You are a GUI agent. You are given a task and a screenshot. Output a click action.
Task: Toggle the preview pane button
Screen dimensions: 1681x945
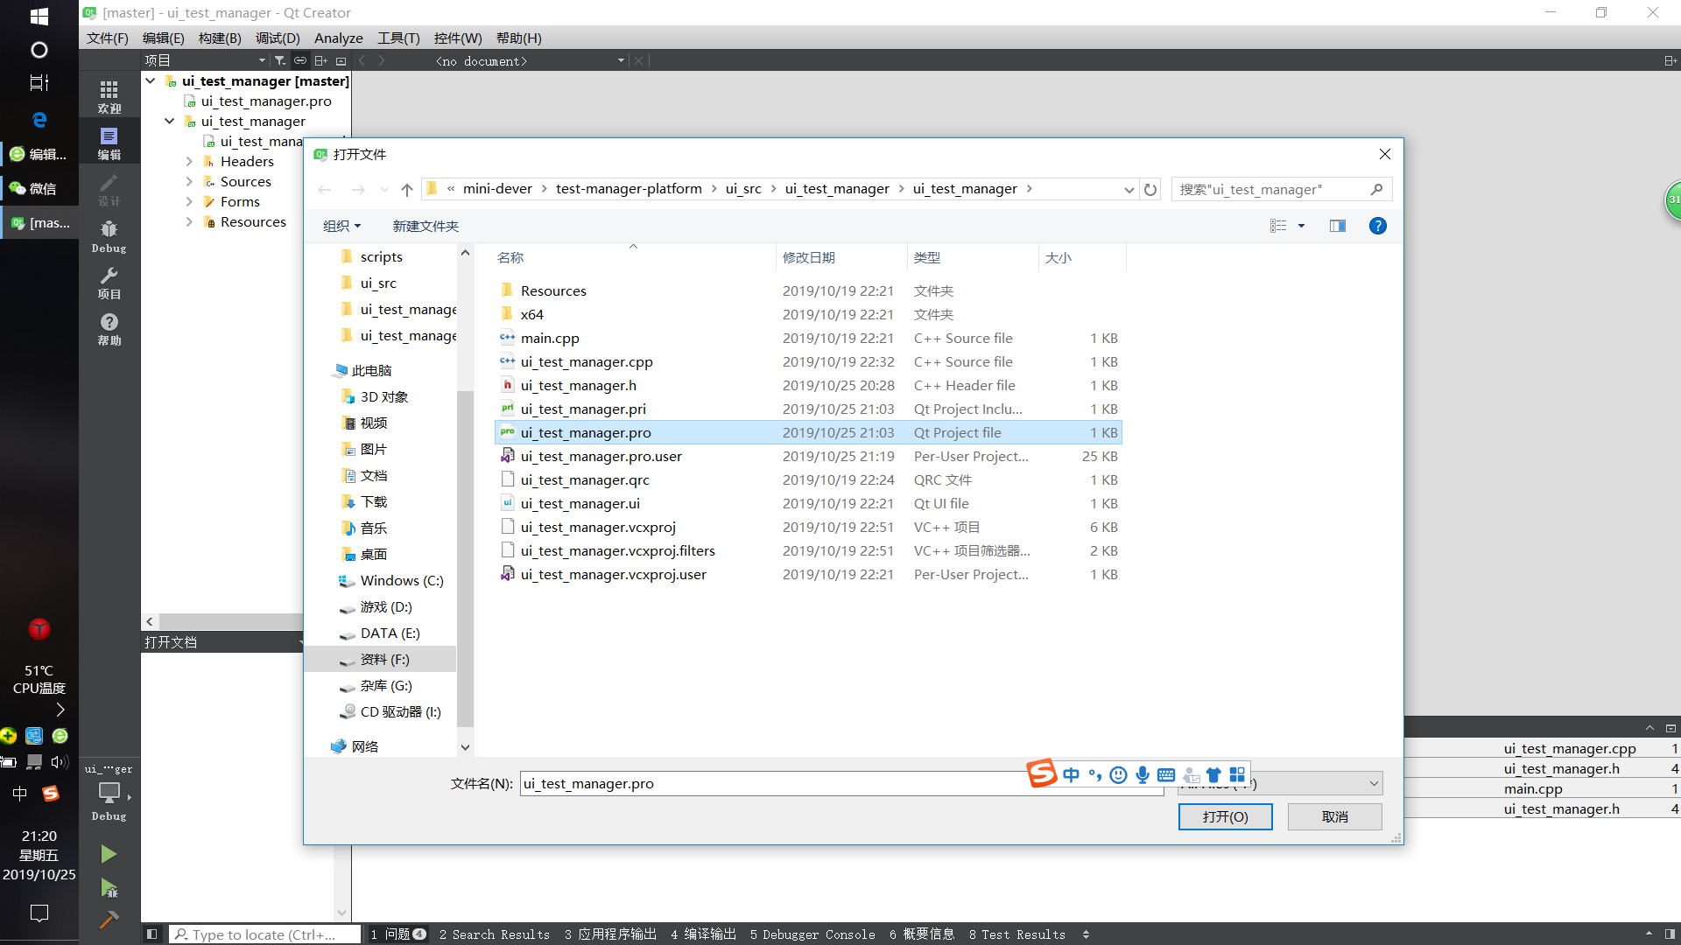[1337, 226]
